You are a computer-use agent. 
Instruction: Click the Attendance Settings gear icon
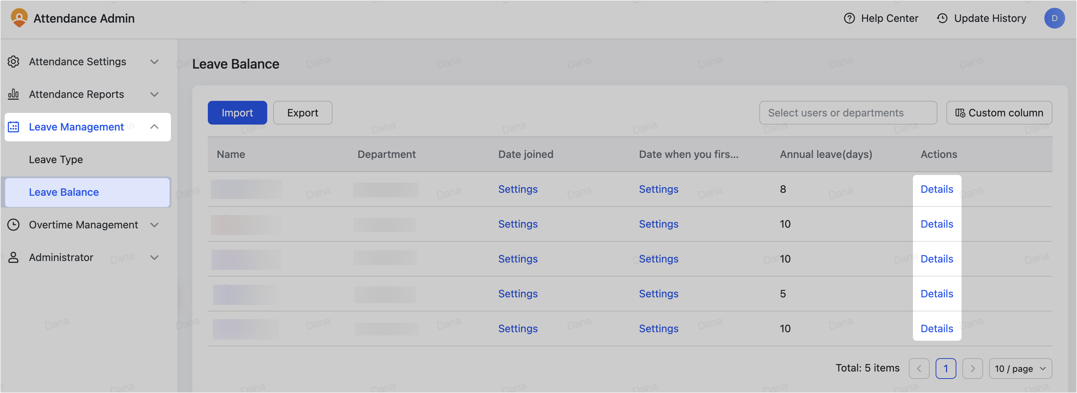[x=13, y=62]
